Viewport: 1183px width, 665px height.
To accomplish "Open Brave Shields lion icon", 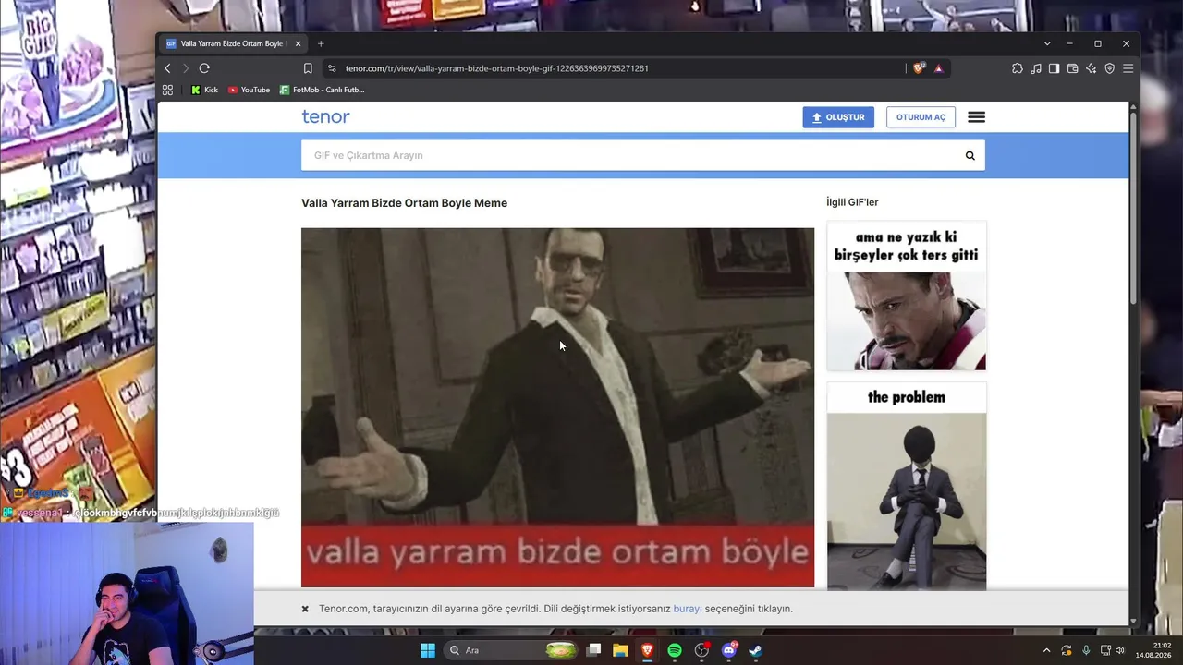I will 919,68.
